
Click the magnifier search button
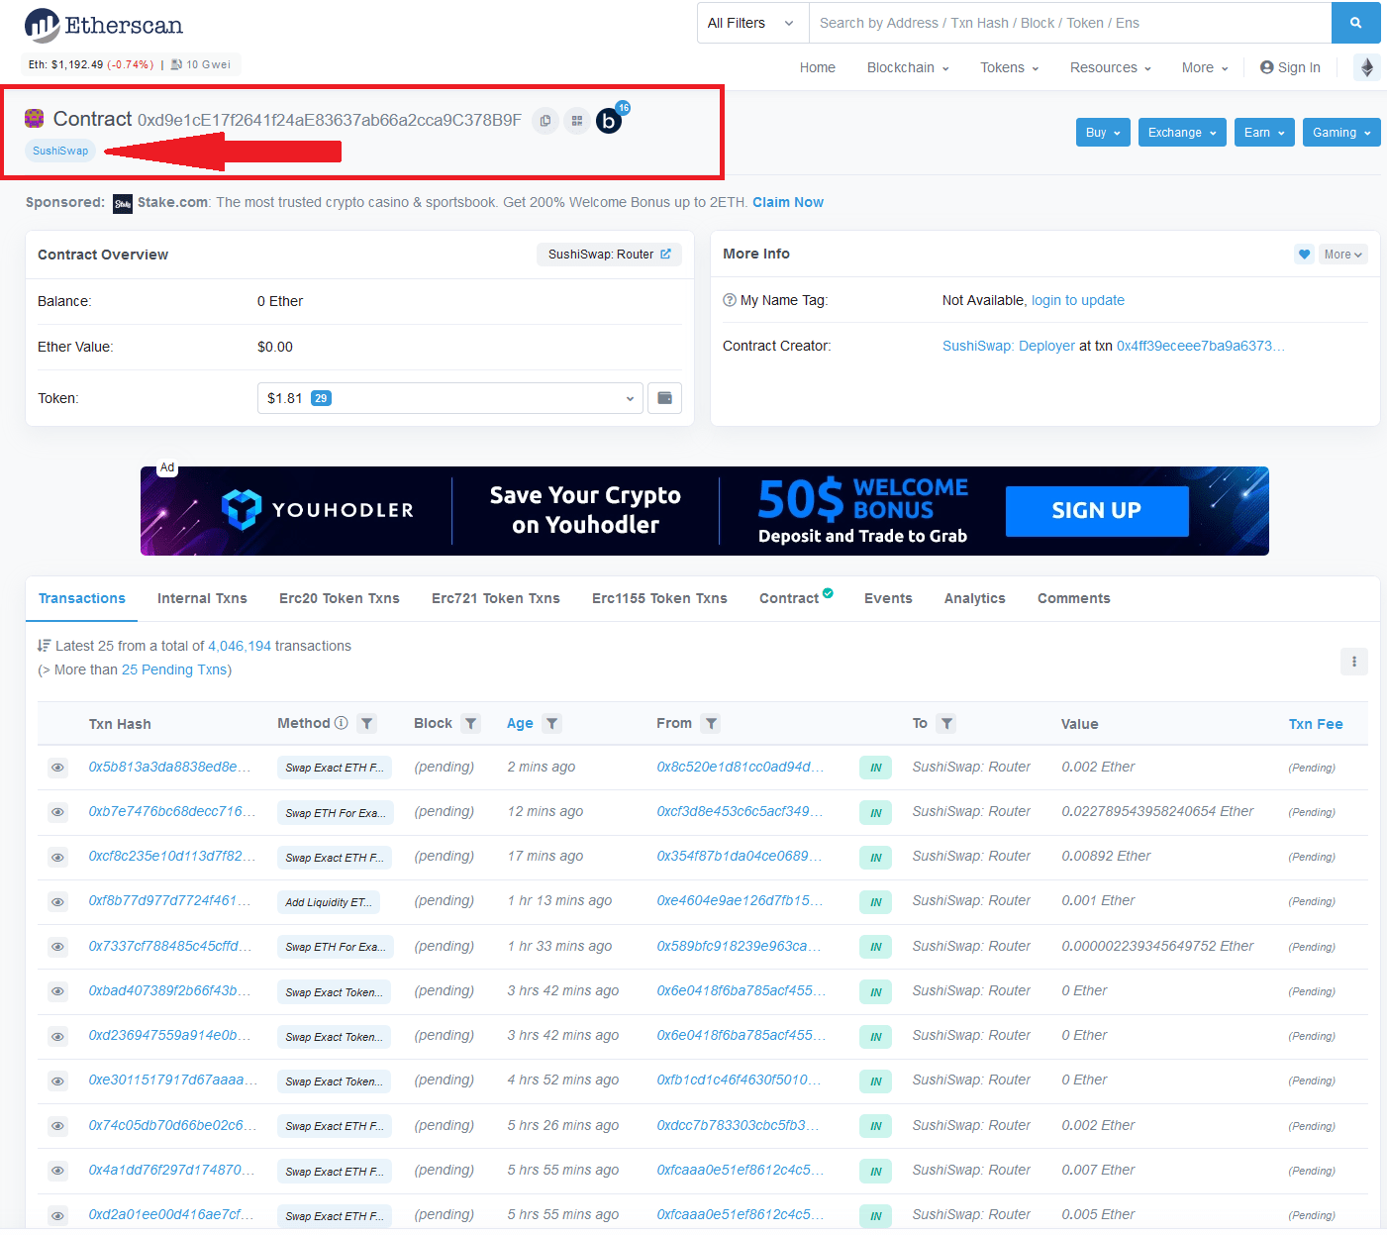(1355, 23)
